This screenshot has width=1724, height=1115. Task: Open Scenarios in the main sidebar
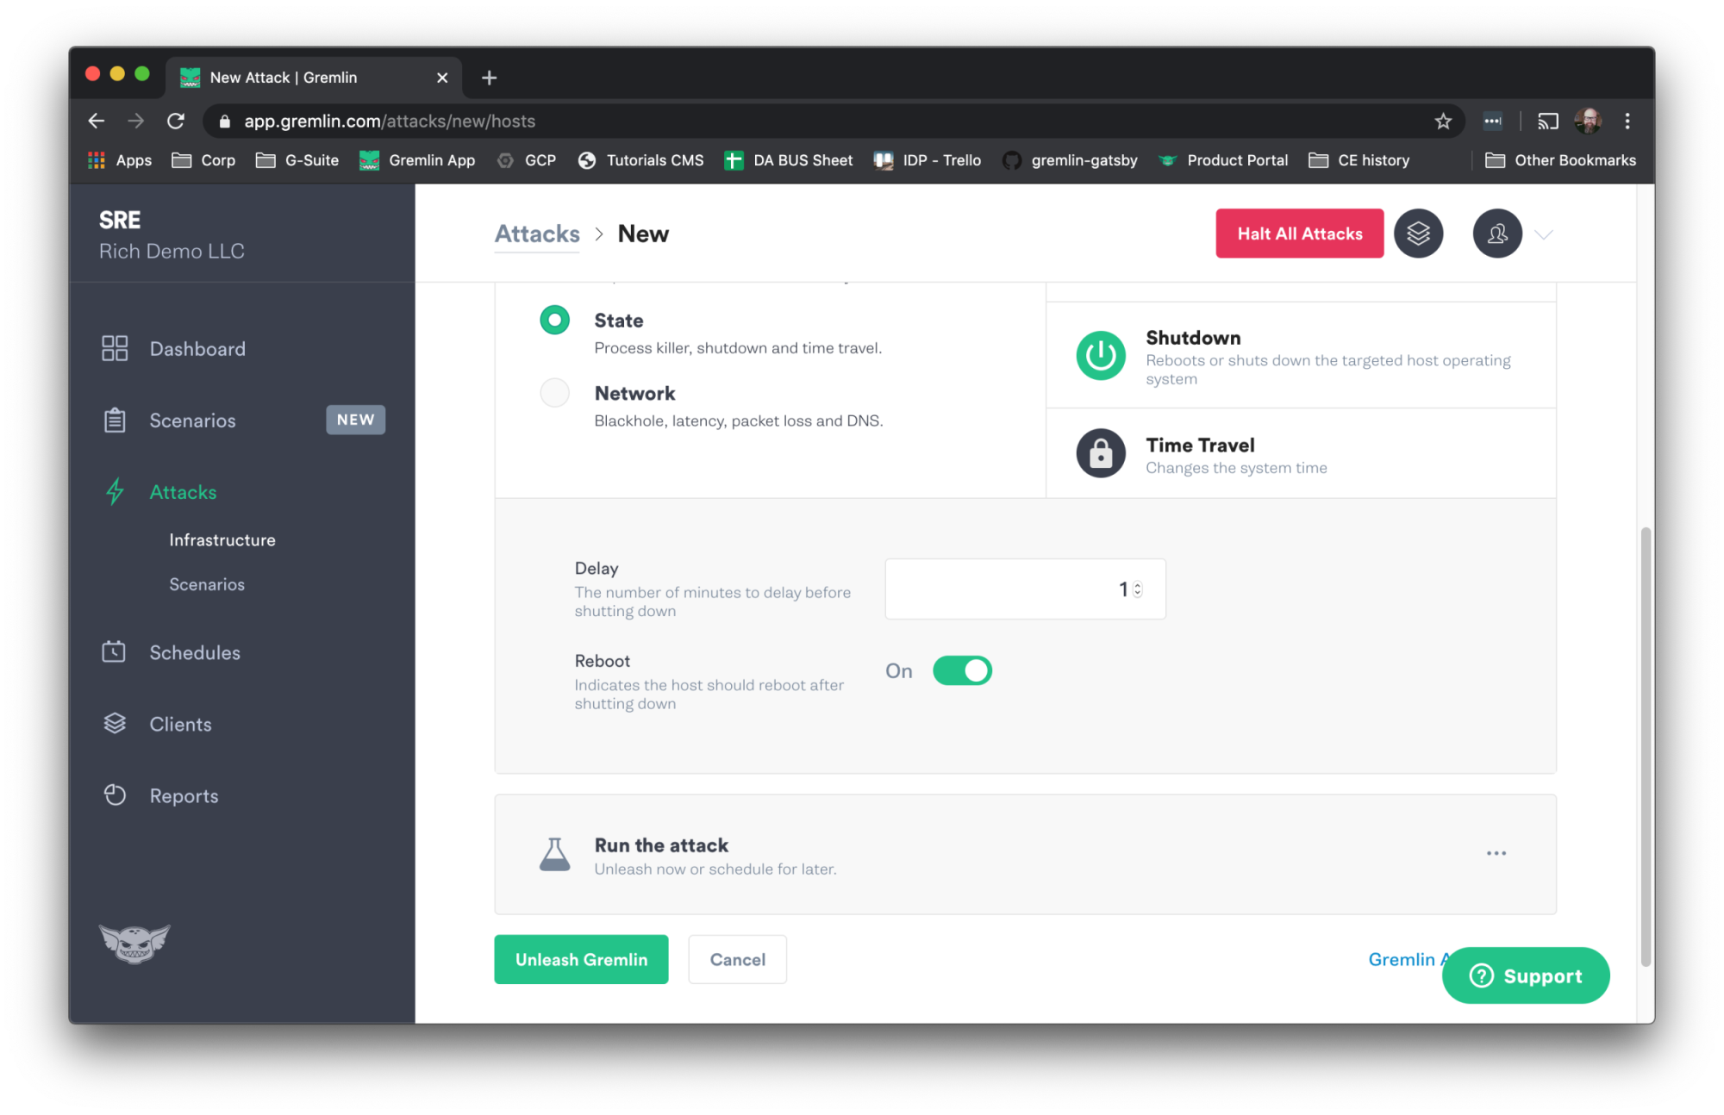[192, 420]
